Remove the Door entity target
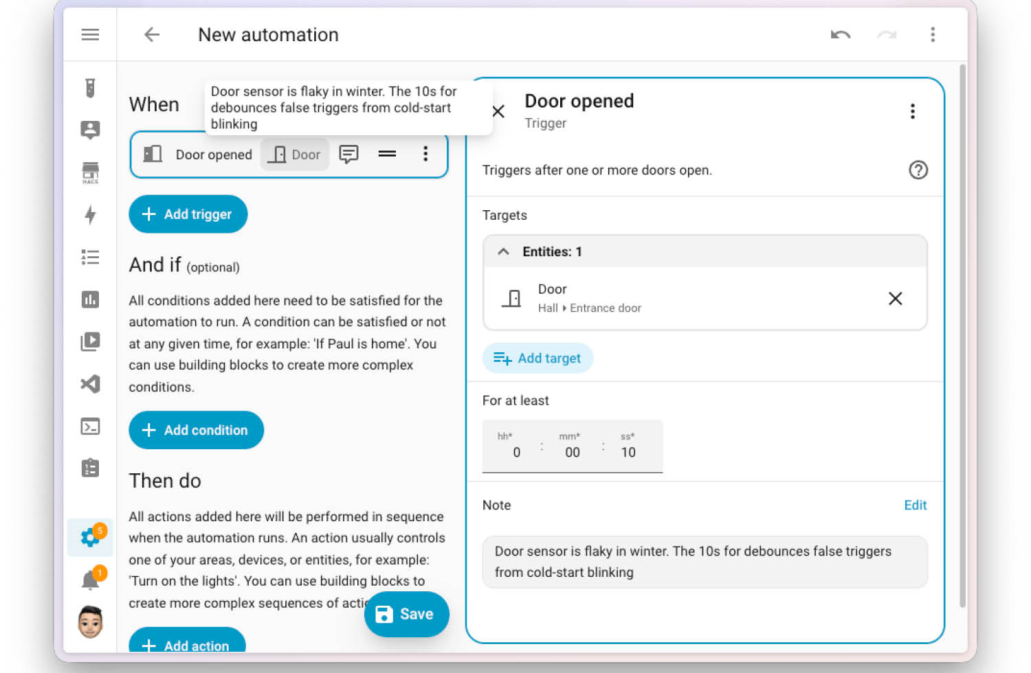This screenshot has height=673, width=1031. tap(895, 298)
